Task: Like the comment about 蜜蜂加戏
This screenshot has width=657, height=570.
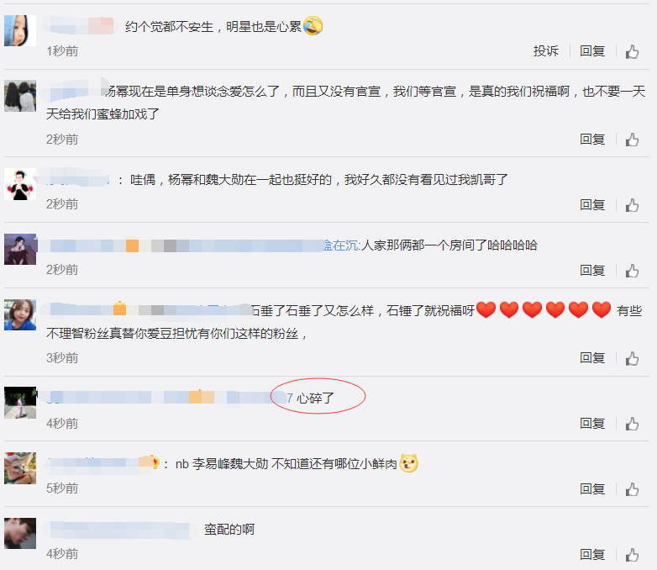Action: click(x=633, y=140)
